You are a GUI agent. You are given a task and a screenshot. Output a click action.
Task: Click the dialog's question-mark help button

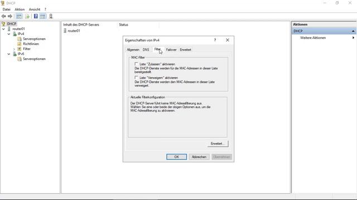tap(215, 40)
